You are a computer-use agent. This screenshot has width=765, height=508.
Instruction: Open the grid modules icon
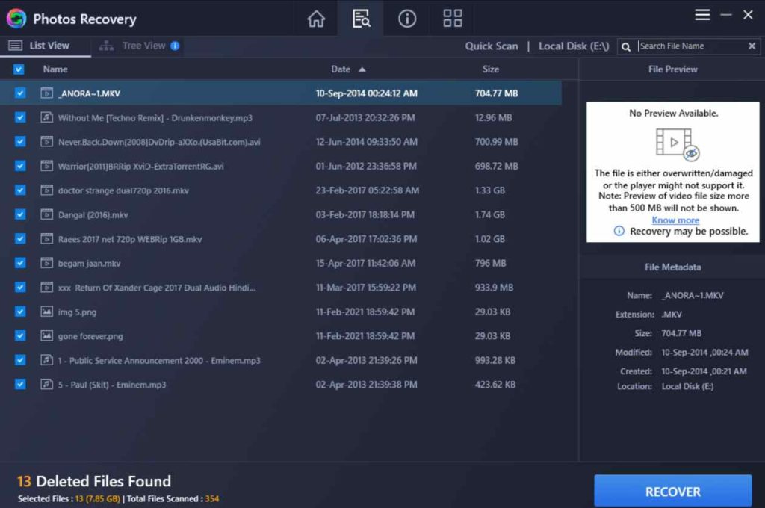pyautogui.click(x=452, y=19)
